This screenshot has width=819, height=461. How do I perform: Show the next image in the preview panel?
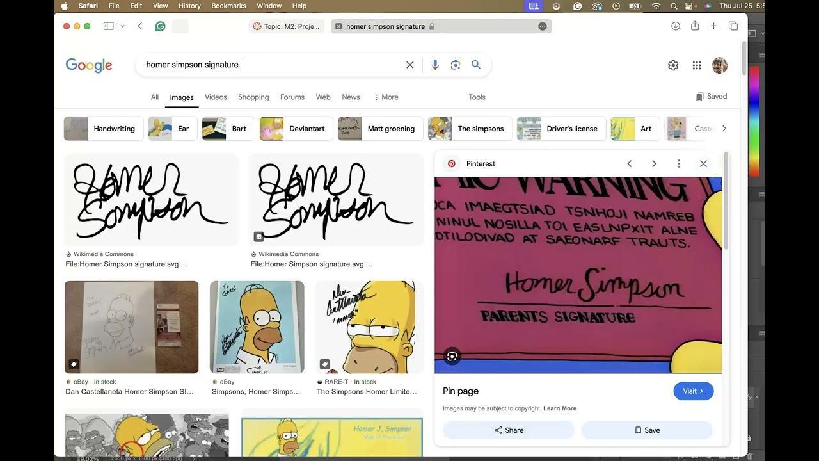pyautogui.click(x=654, y=164)
